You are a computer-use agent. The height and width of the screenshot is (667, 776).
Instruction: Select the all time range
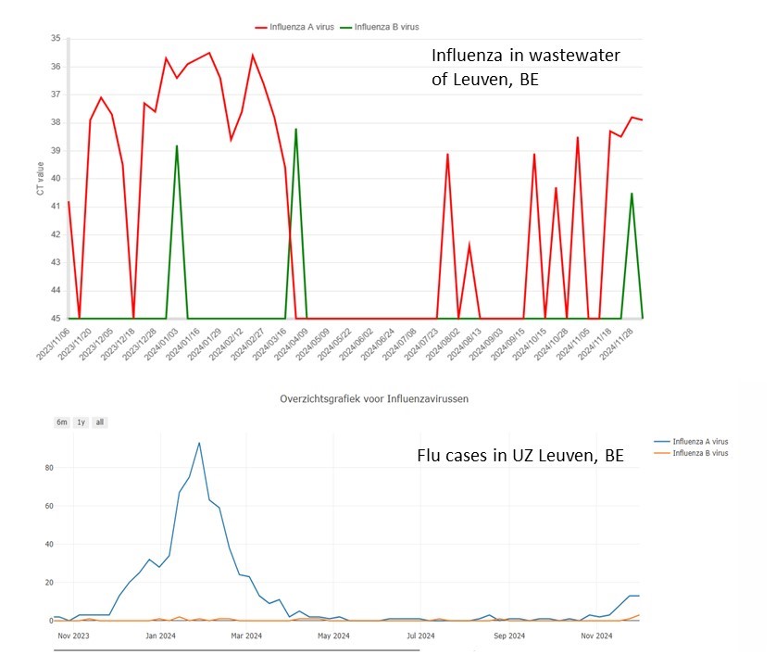98,422
